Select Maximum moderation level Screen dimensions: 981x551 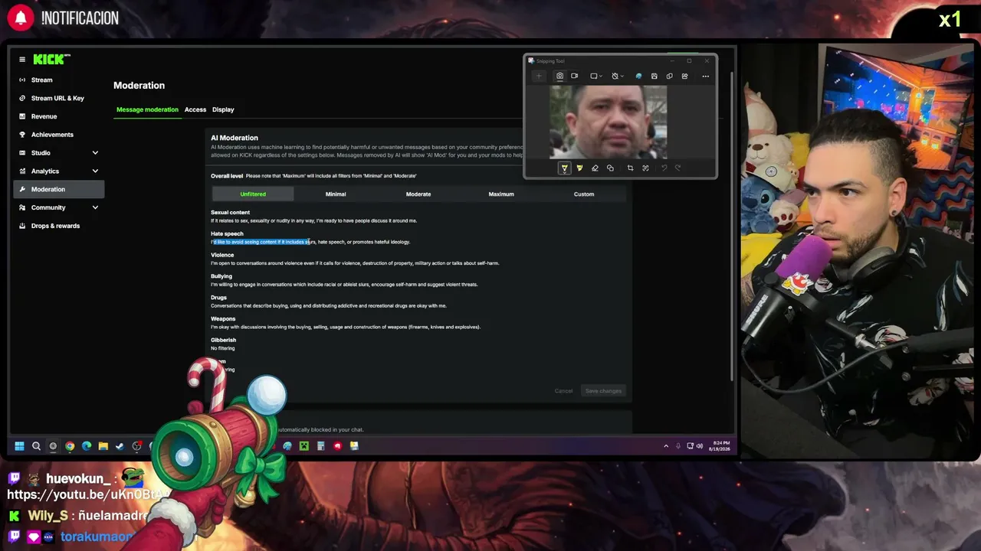[501, 194]
